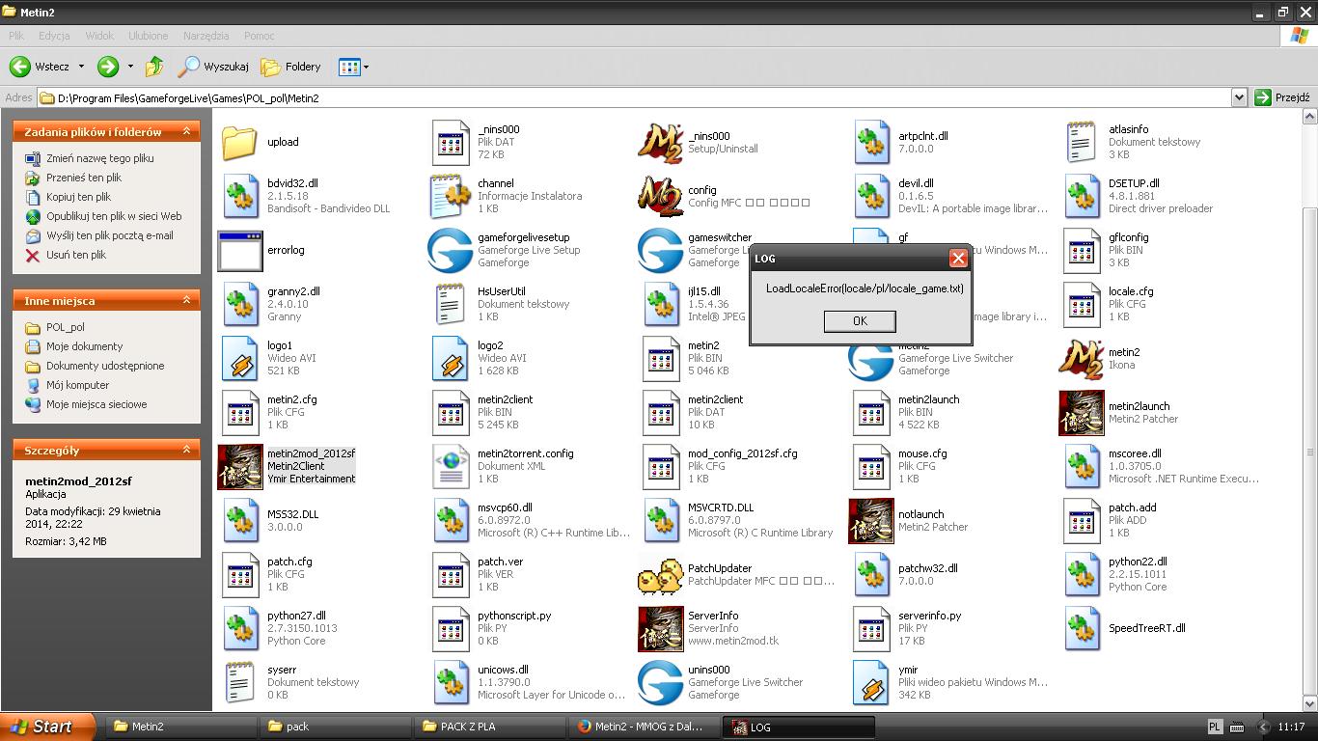This screenshot has width=1318, height=741.
Task: Open the Widok menu
Action: pyautogui.click(x=99, y=36)
